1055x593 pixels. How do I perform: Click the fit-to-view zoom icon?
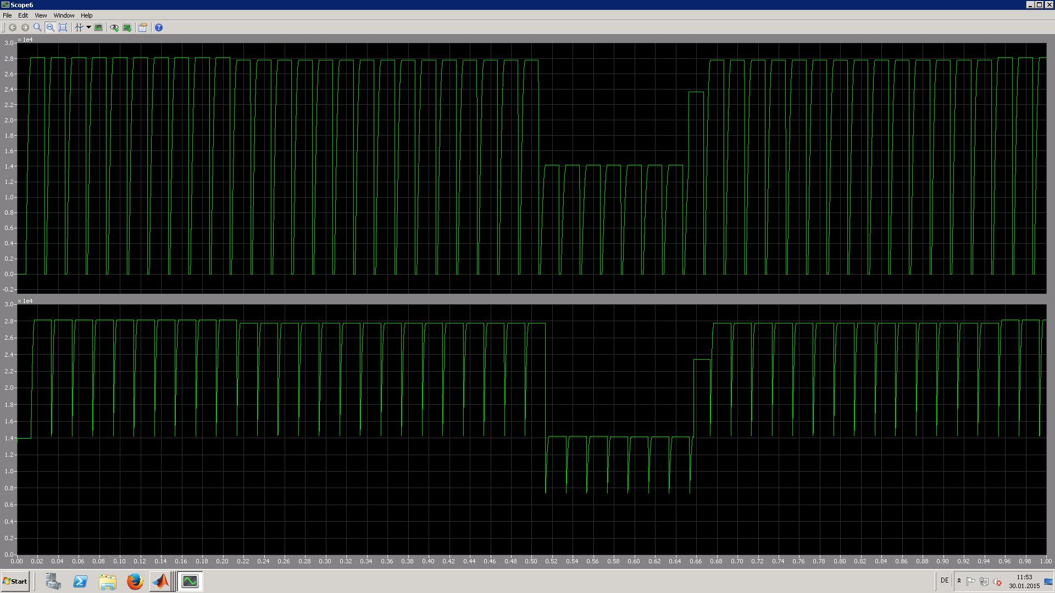coord(63,27)
